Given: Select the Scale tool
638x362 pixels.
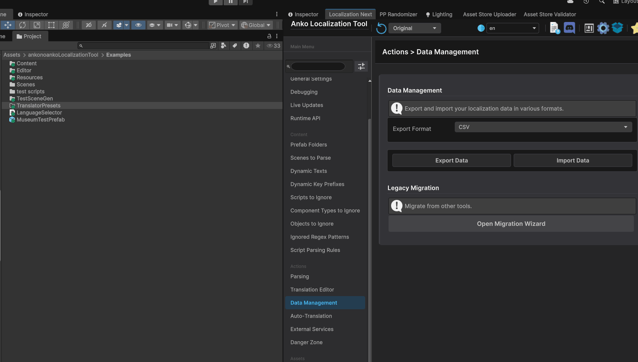Looking at the screenshot, I should click(x=36, y=25).
